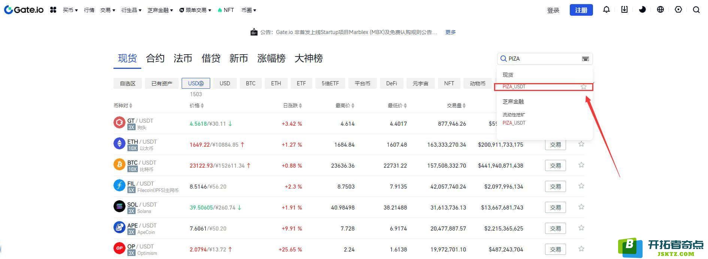Click the FIL coin icon

click(x=119, y=185)
